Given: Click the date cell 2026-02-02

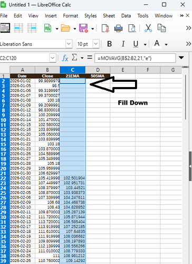Looking at the screenshot, I should 22,178.
